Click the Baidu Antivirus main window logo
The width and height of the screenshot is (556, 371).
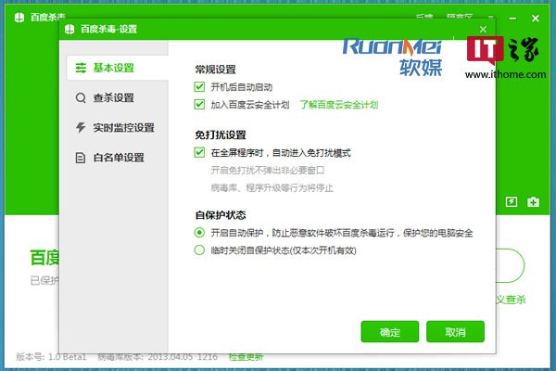point(19,19)
